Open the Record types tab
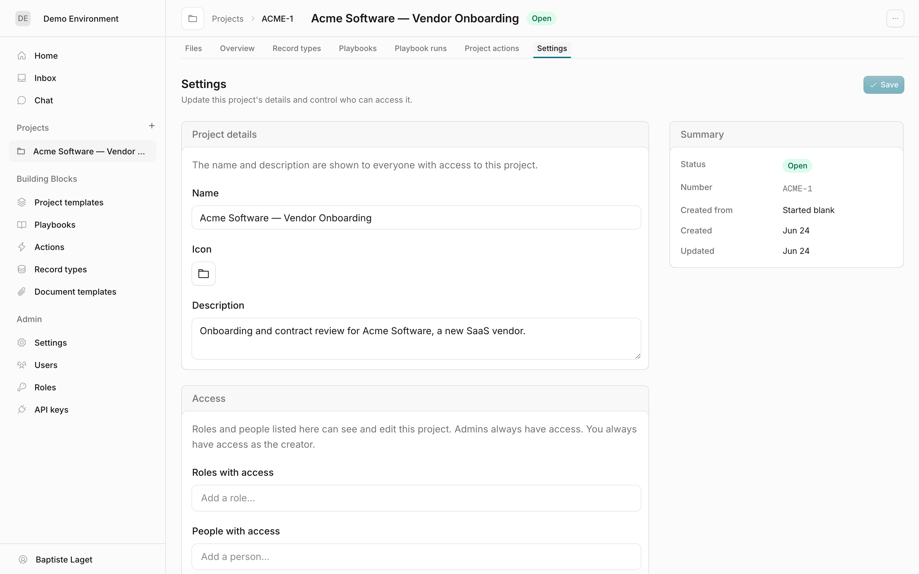This screenshot has width=919, height=574. (296, 48)
